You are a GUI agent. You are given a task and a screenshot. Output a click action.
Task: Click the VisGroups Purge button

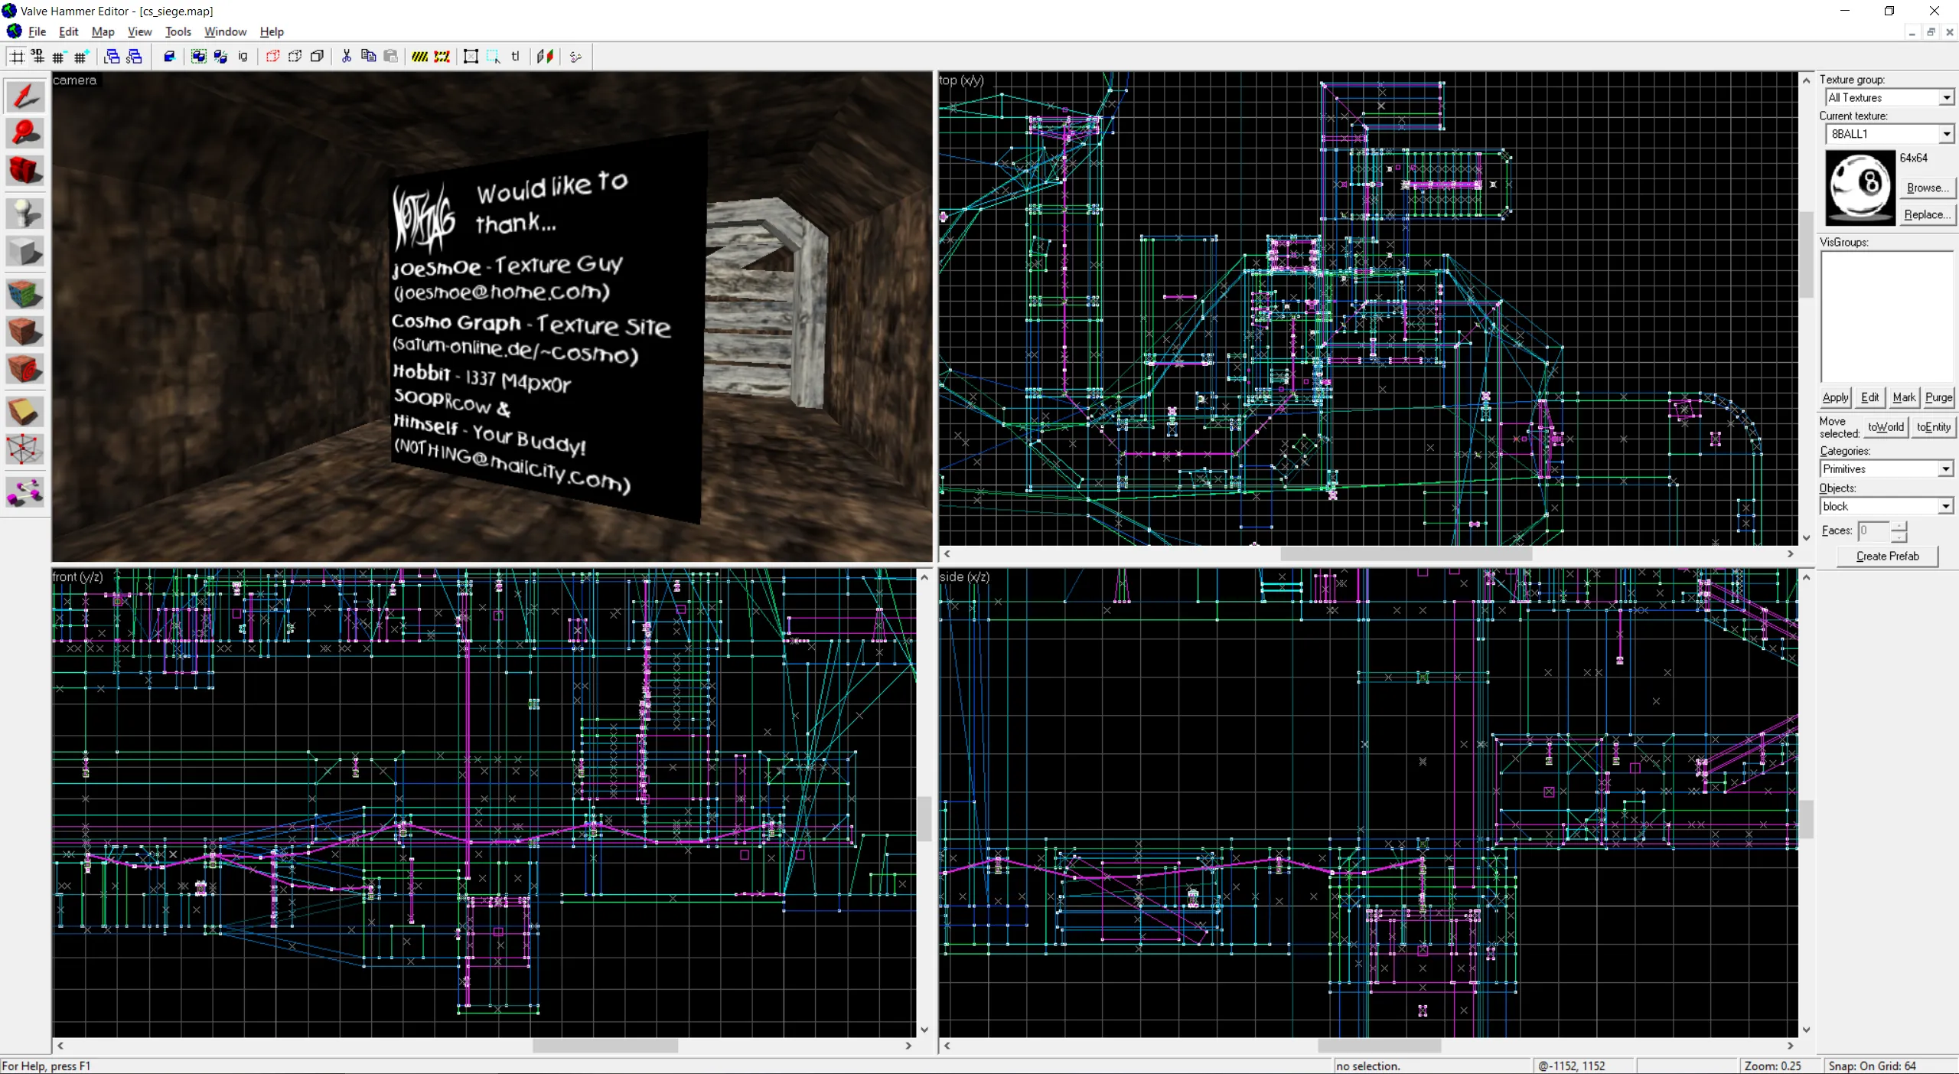pyautogui.click(x=1938, y=397)
